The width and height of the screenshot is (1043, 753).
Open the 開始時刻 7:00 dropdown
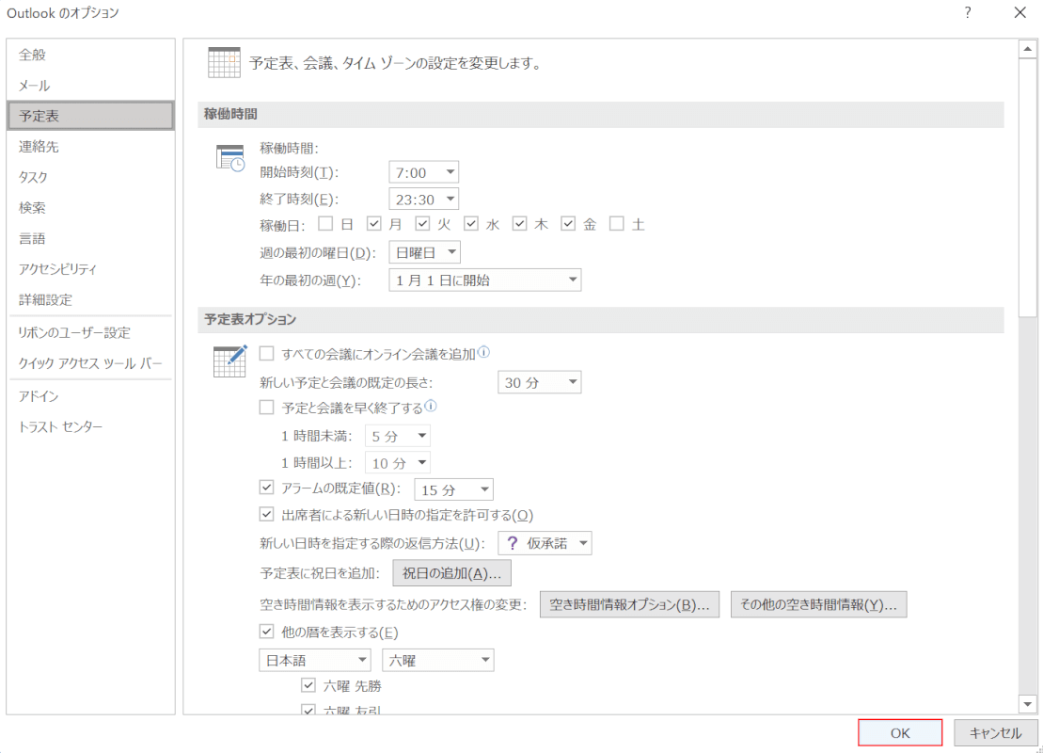pos(424,172)
